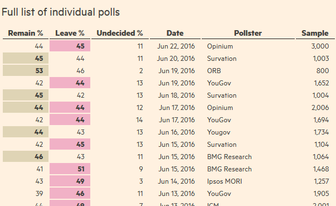This screenshot has width=336, height=206.
Task: Select the tan Remain 53 cell for ORB
Action: 26,70
